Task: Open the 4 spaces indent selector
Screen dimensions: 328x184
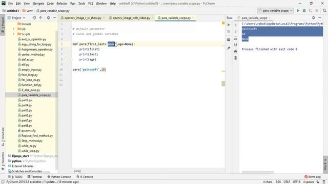Action: [309, 182]
